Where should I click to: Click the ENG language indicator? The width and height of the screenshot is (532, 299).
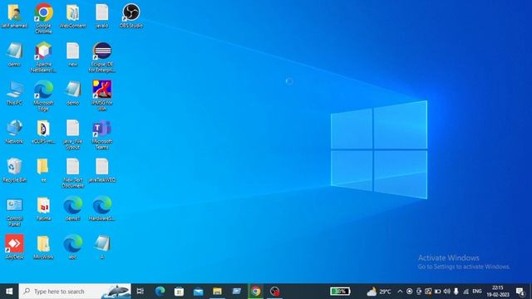[x=477, y=292]
